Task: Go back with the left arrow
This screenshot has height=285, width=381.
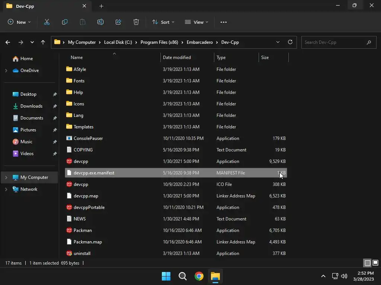Action: tap(8, 42)
